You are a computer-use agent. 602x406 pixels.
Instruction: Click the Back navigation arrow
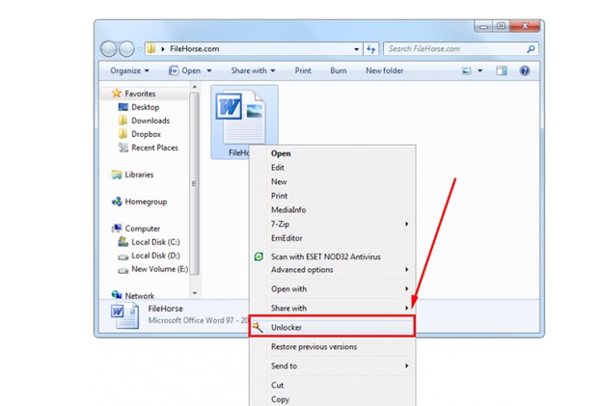[110, 48]
